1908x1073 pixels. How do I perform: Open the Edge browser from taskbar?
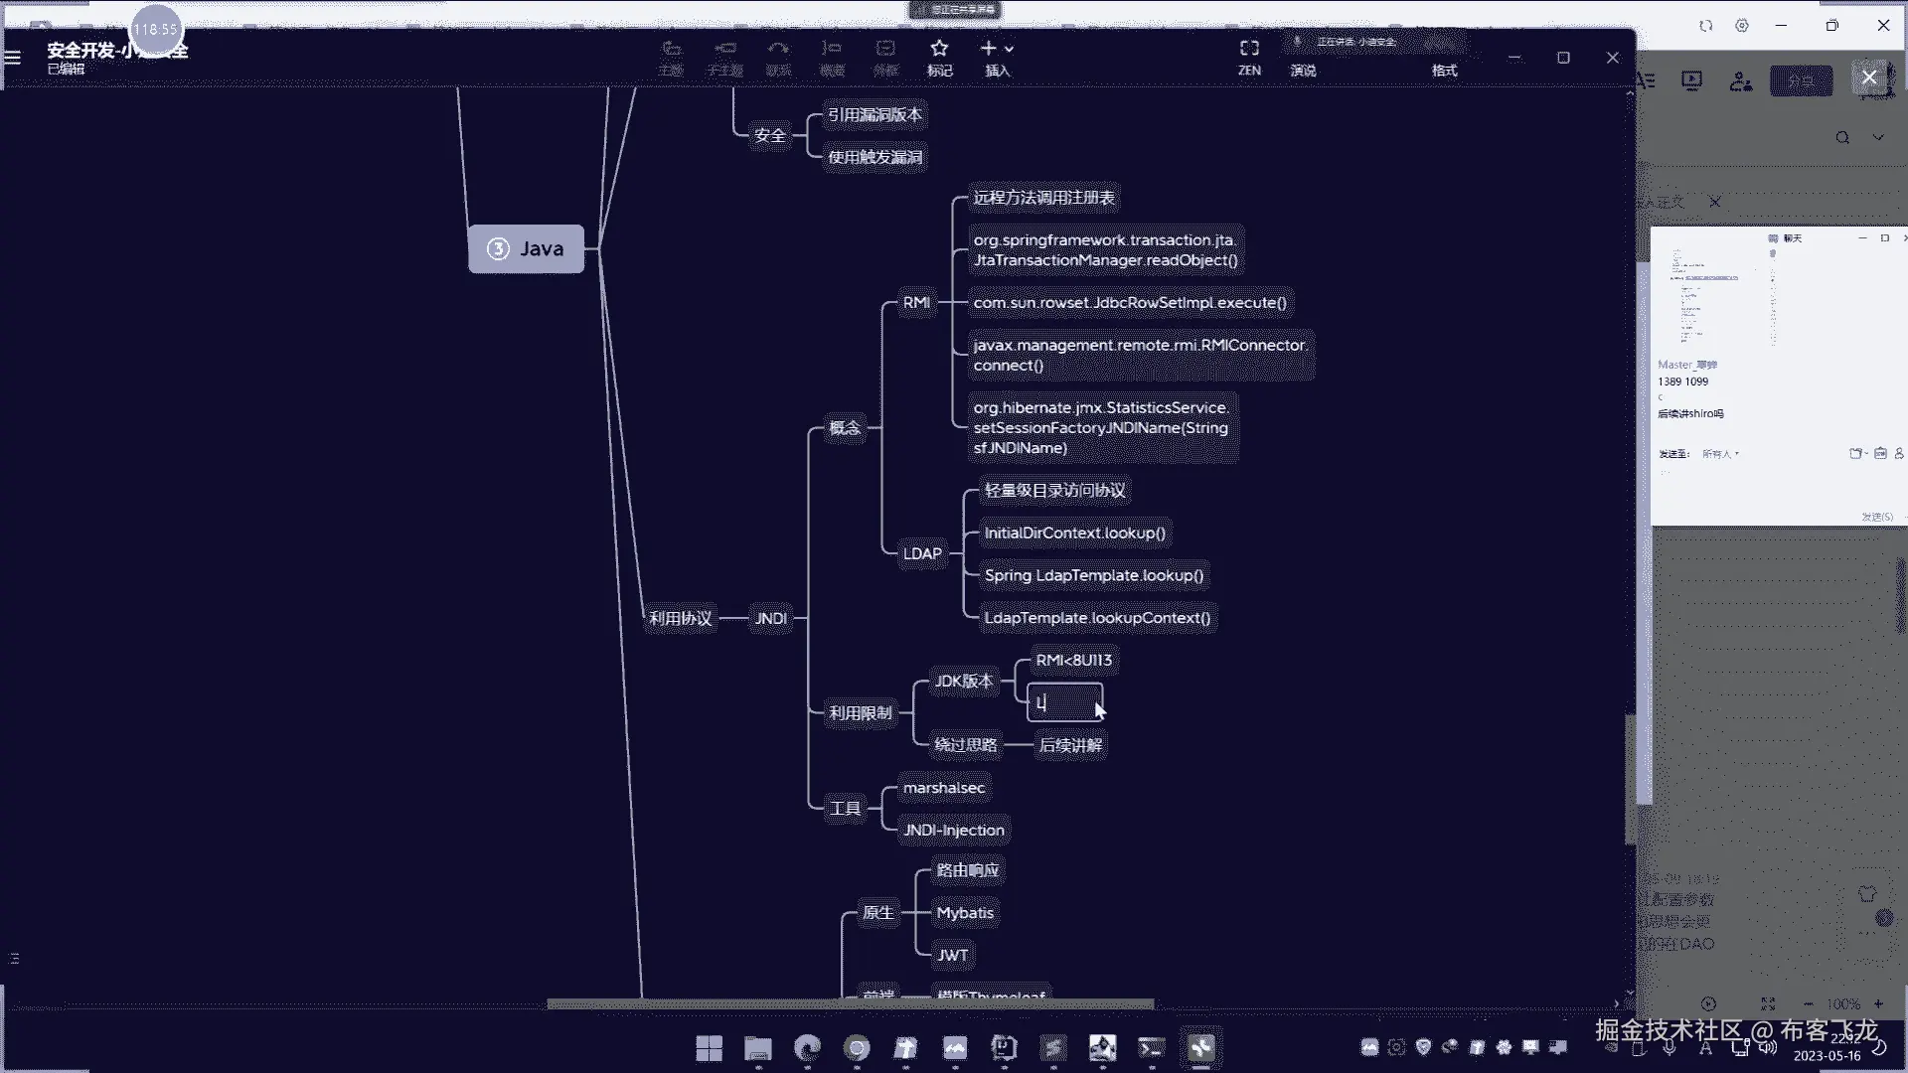pyautogui.click(x=807, y=1048)
